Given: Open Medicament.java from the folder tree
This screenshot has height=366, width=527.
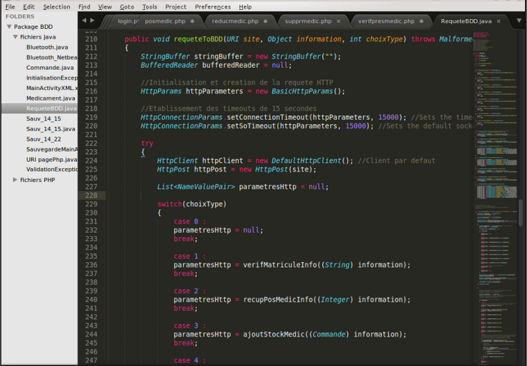Looking at the screenshot, I should coord(50,98).
